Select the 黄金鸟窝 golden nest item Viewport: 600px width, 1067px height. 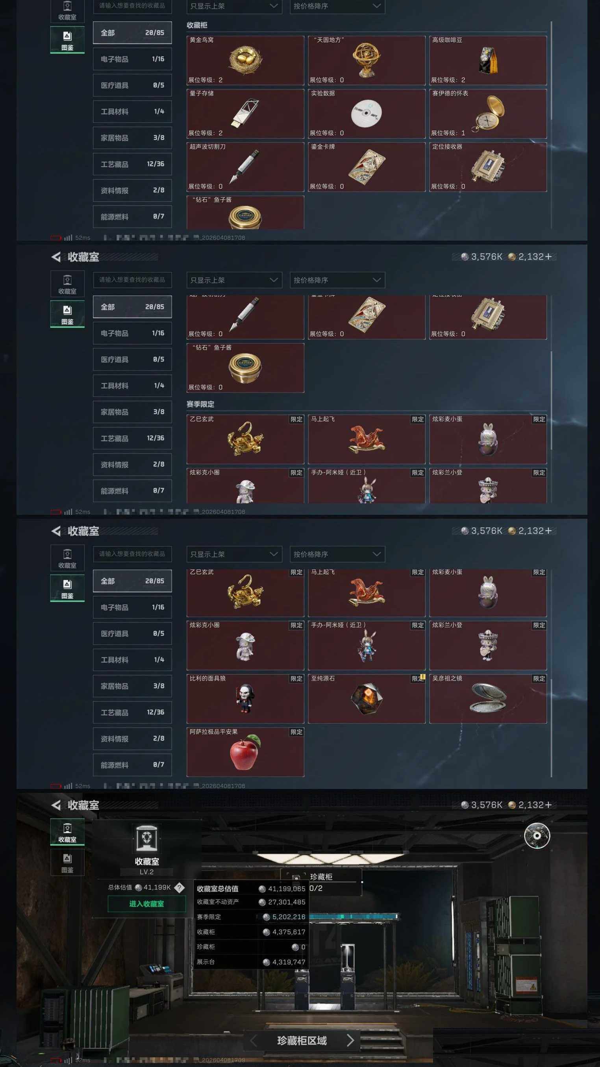pyautogui.click(x=245, y=61)
